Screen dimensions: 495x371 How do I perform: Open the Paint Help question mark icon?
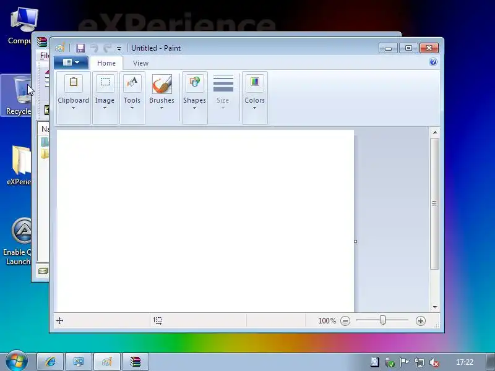tap(433, 62)
